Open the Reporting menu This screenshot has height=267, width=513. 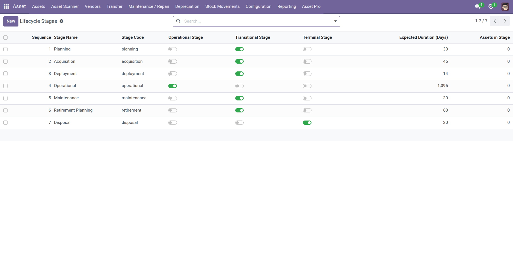coord(287,6)
